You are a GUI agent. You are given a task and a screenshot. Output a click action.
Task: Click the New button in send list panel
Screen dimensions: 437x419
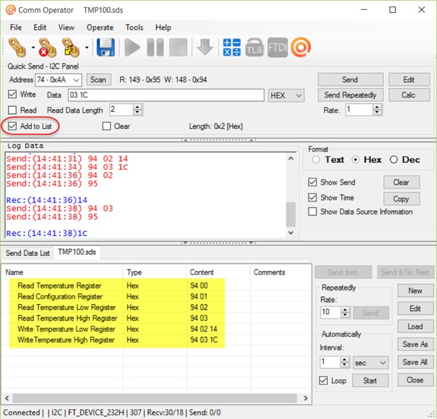point(415,291)
